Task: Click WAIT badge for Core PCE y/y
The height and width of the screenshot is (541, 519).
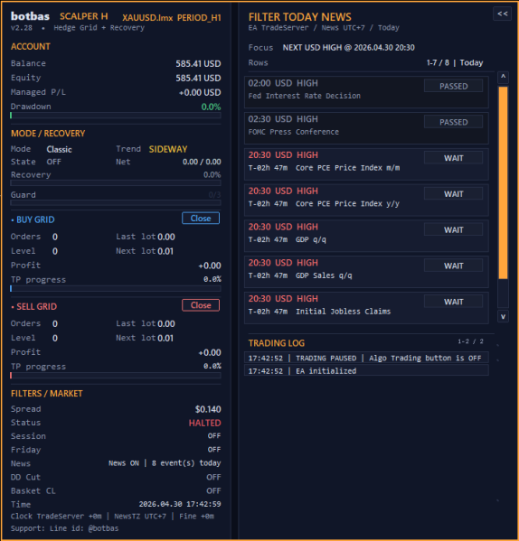Action: [x=453, y=194]
